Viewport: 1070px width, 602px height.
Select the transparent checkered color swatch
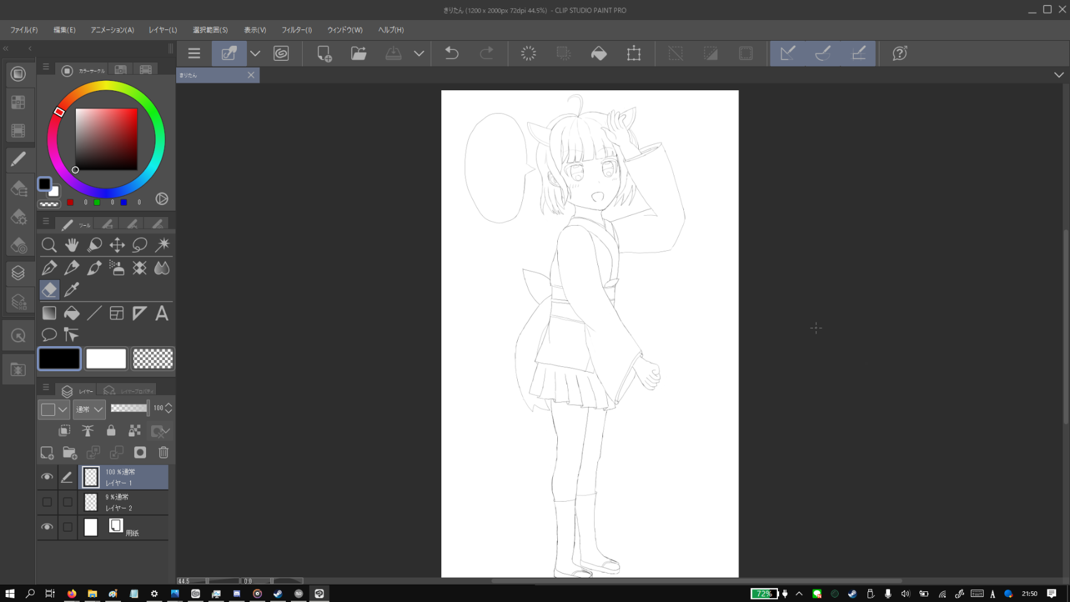click(x=153, y=359)
